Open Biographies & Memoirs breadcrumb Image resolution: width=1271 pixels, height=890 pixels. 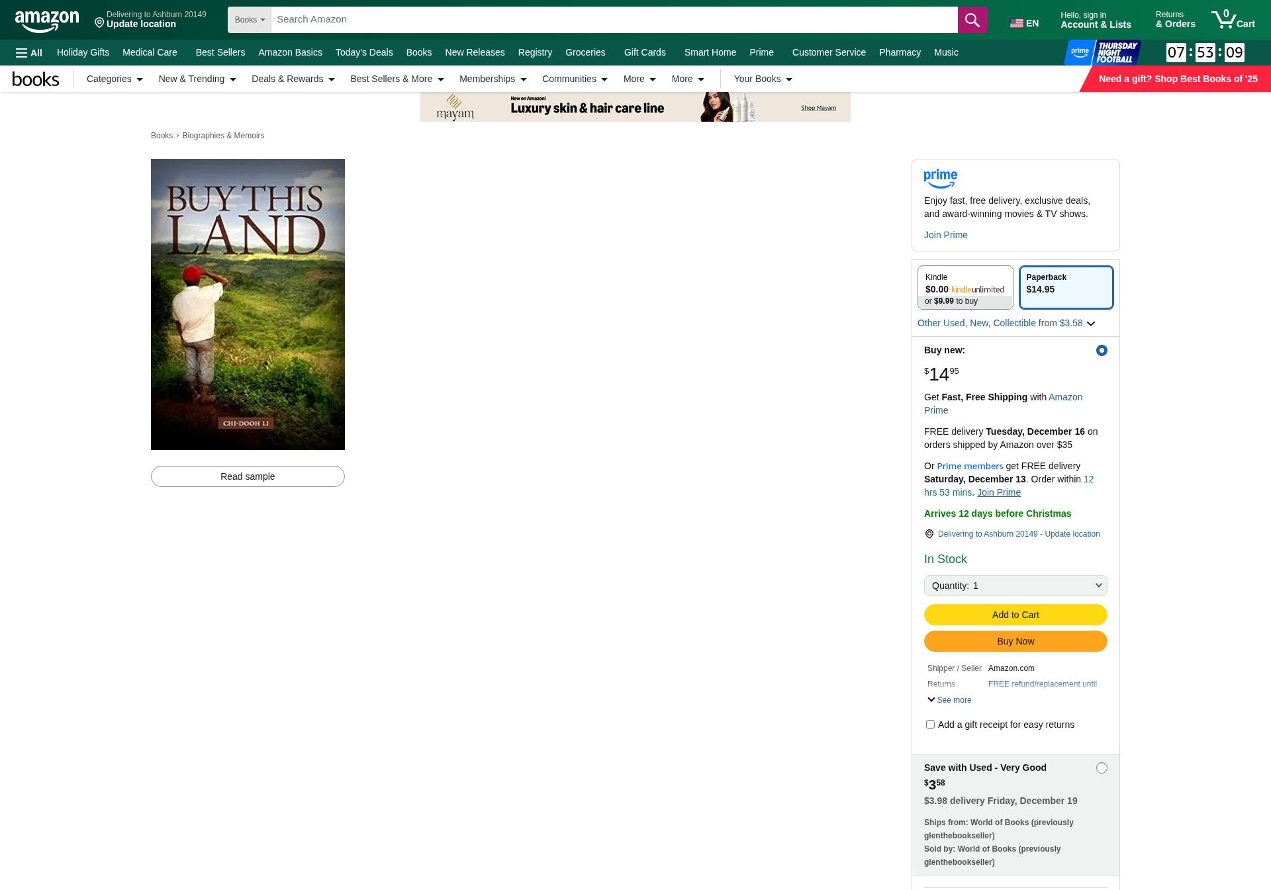pos(223,136)
